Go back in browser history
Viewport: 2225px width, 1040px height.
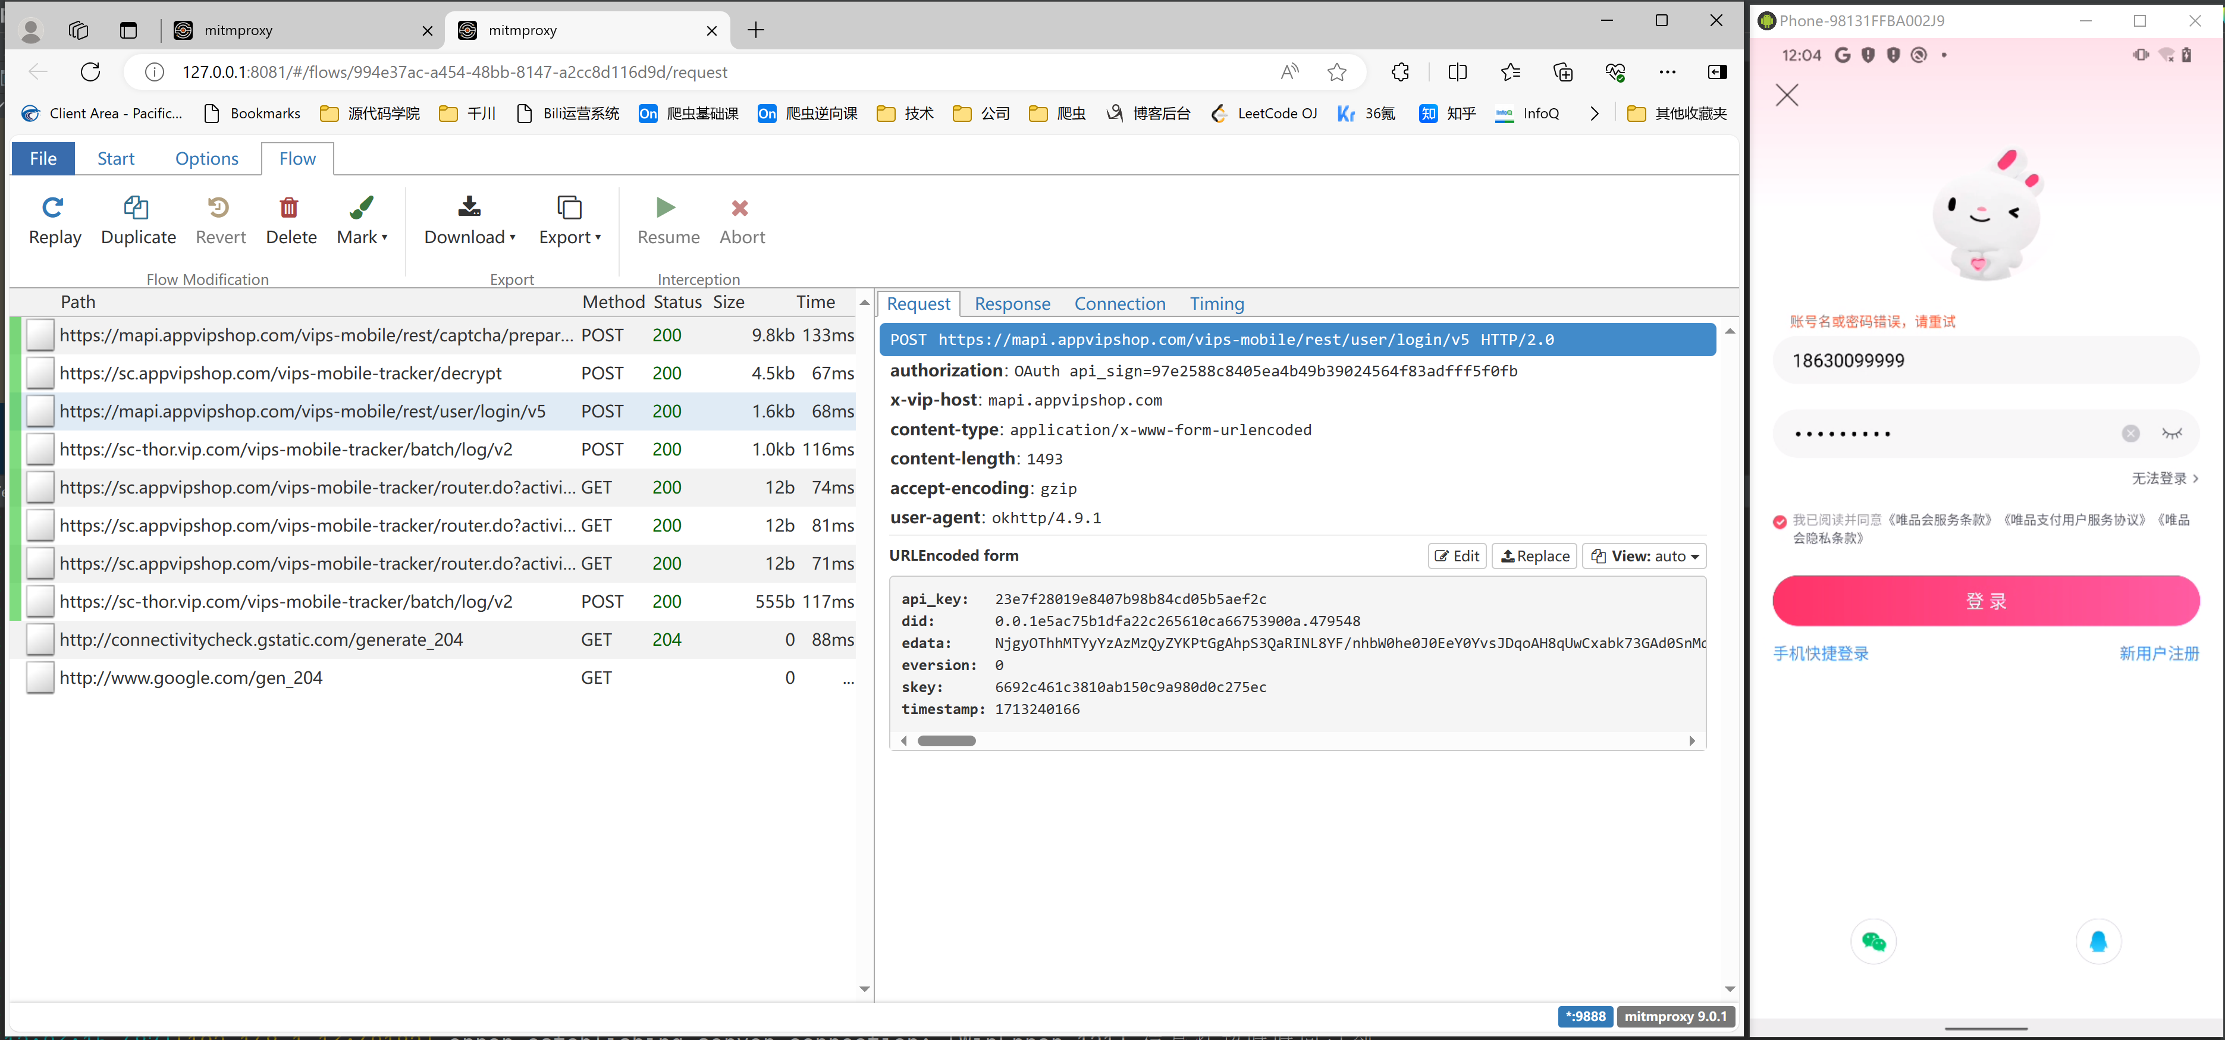(38, 72)
